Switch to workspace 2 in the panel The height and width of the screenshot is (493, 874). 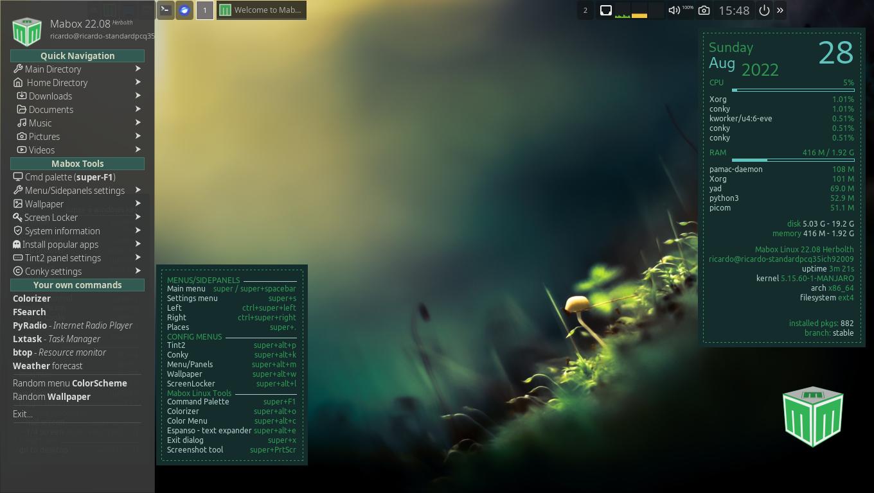click(585, 10)
